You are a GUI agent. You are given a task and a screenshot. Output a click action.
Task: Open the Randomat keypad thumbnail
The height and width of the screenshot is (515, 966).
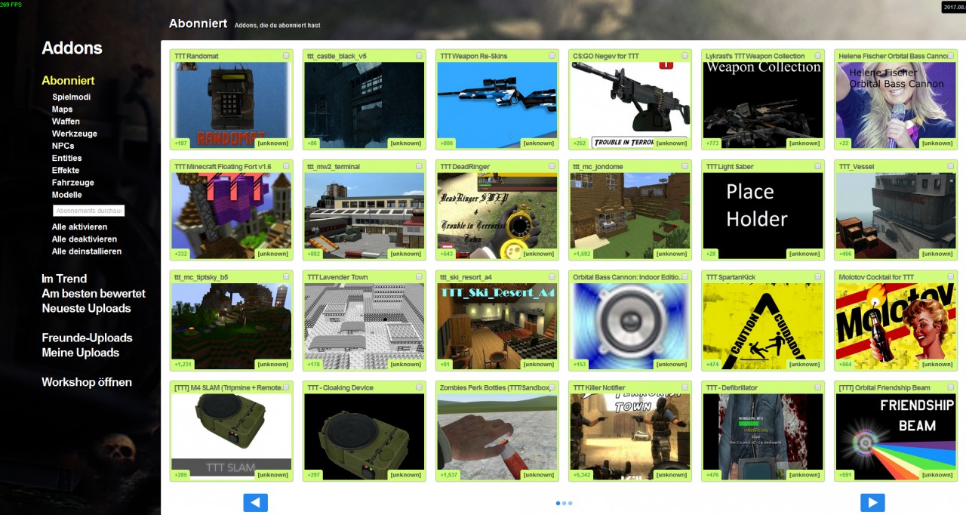[232, 105]
